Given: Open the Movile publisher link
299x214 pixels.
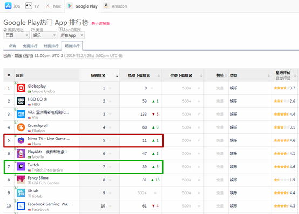Looking at the screenshot, I should [x=38, y=157].
